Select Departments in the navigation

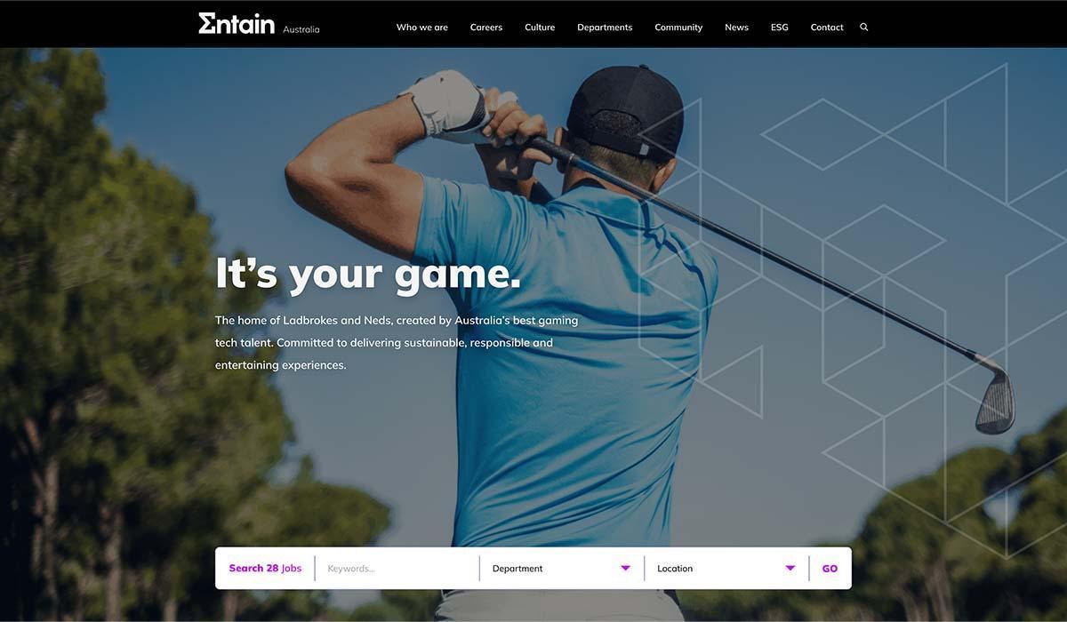[x=605, y=28]
